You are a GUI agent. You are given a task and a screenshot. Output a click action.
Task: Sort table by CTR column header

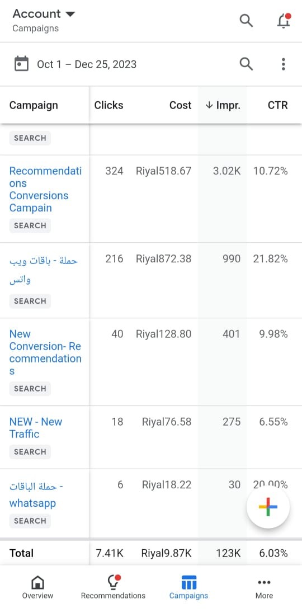tap(278, 105)
